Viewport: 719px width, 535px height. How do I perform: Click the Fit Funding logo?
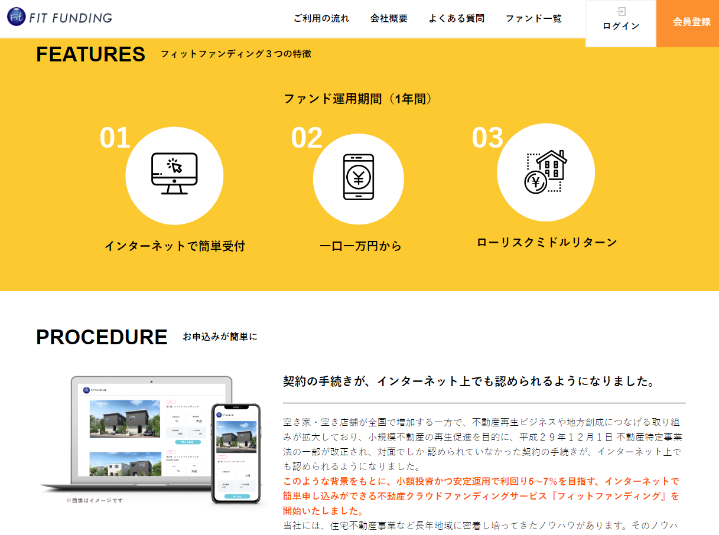[x=60, y=17]
